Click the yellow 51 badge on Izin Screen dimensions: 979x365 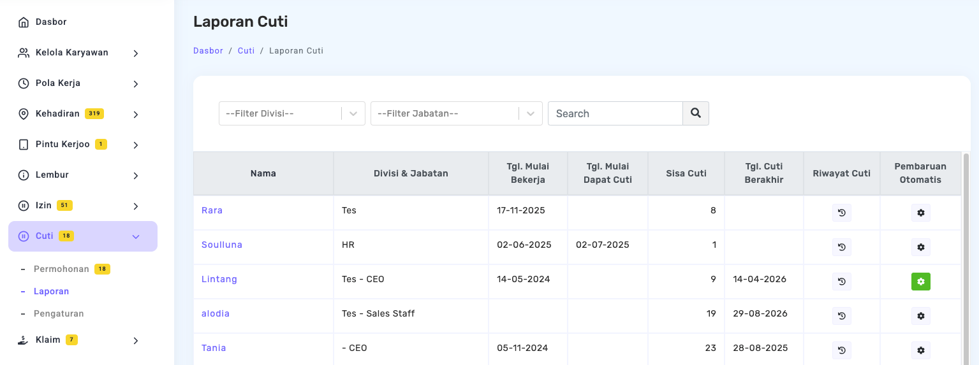pyautogui.click(x=64, y=206)
